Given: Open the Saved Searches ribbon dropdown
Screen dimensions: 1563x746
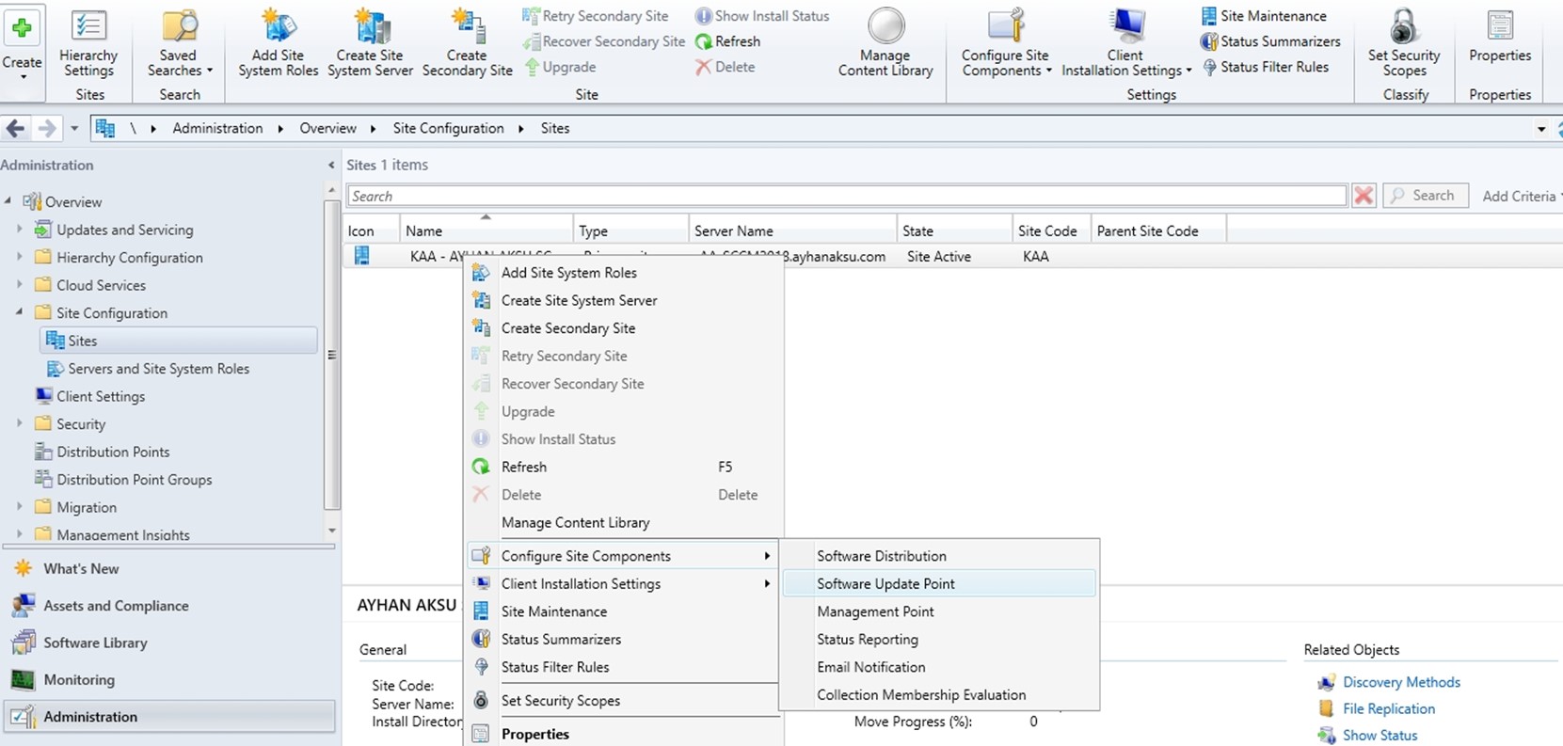Looking at the screenshot, I should pyautogui.click(x=180, y=44).
